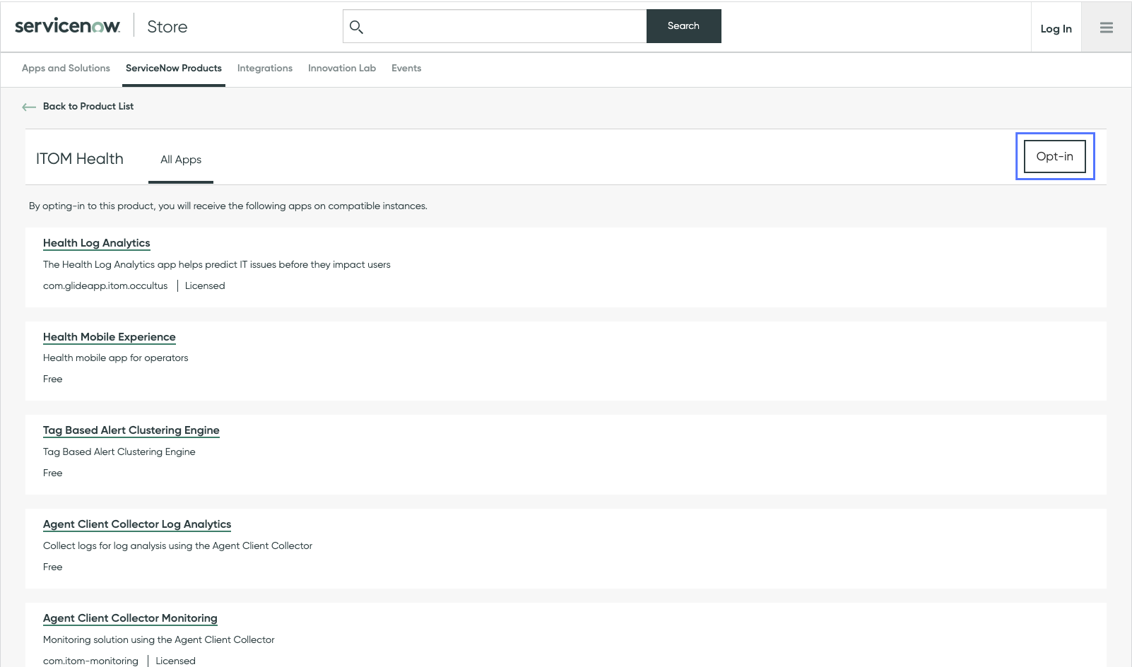Click the Log In button
Image resolution: width=1132 pixels, height=667 pixels.
[1056, 29]
